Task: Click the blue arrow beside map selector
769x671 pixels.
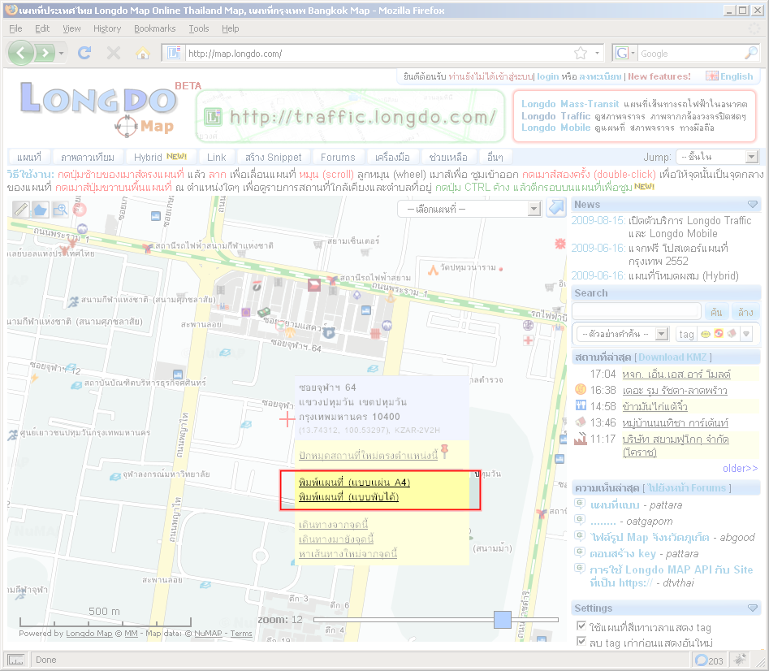Action: point(556,207)
